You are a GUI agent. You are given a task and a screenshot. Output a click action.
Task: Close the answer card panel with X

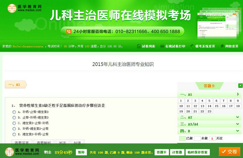(x=240, y=85)
